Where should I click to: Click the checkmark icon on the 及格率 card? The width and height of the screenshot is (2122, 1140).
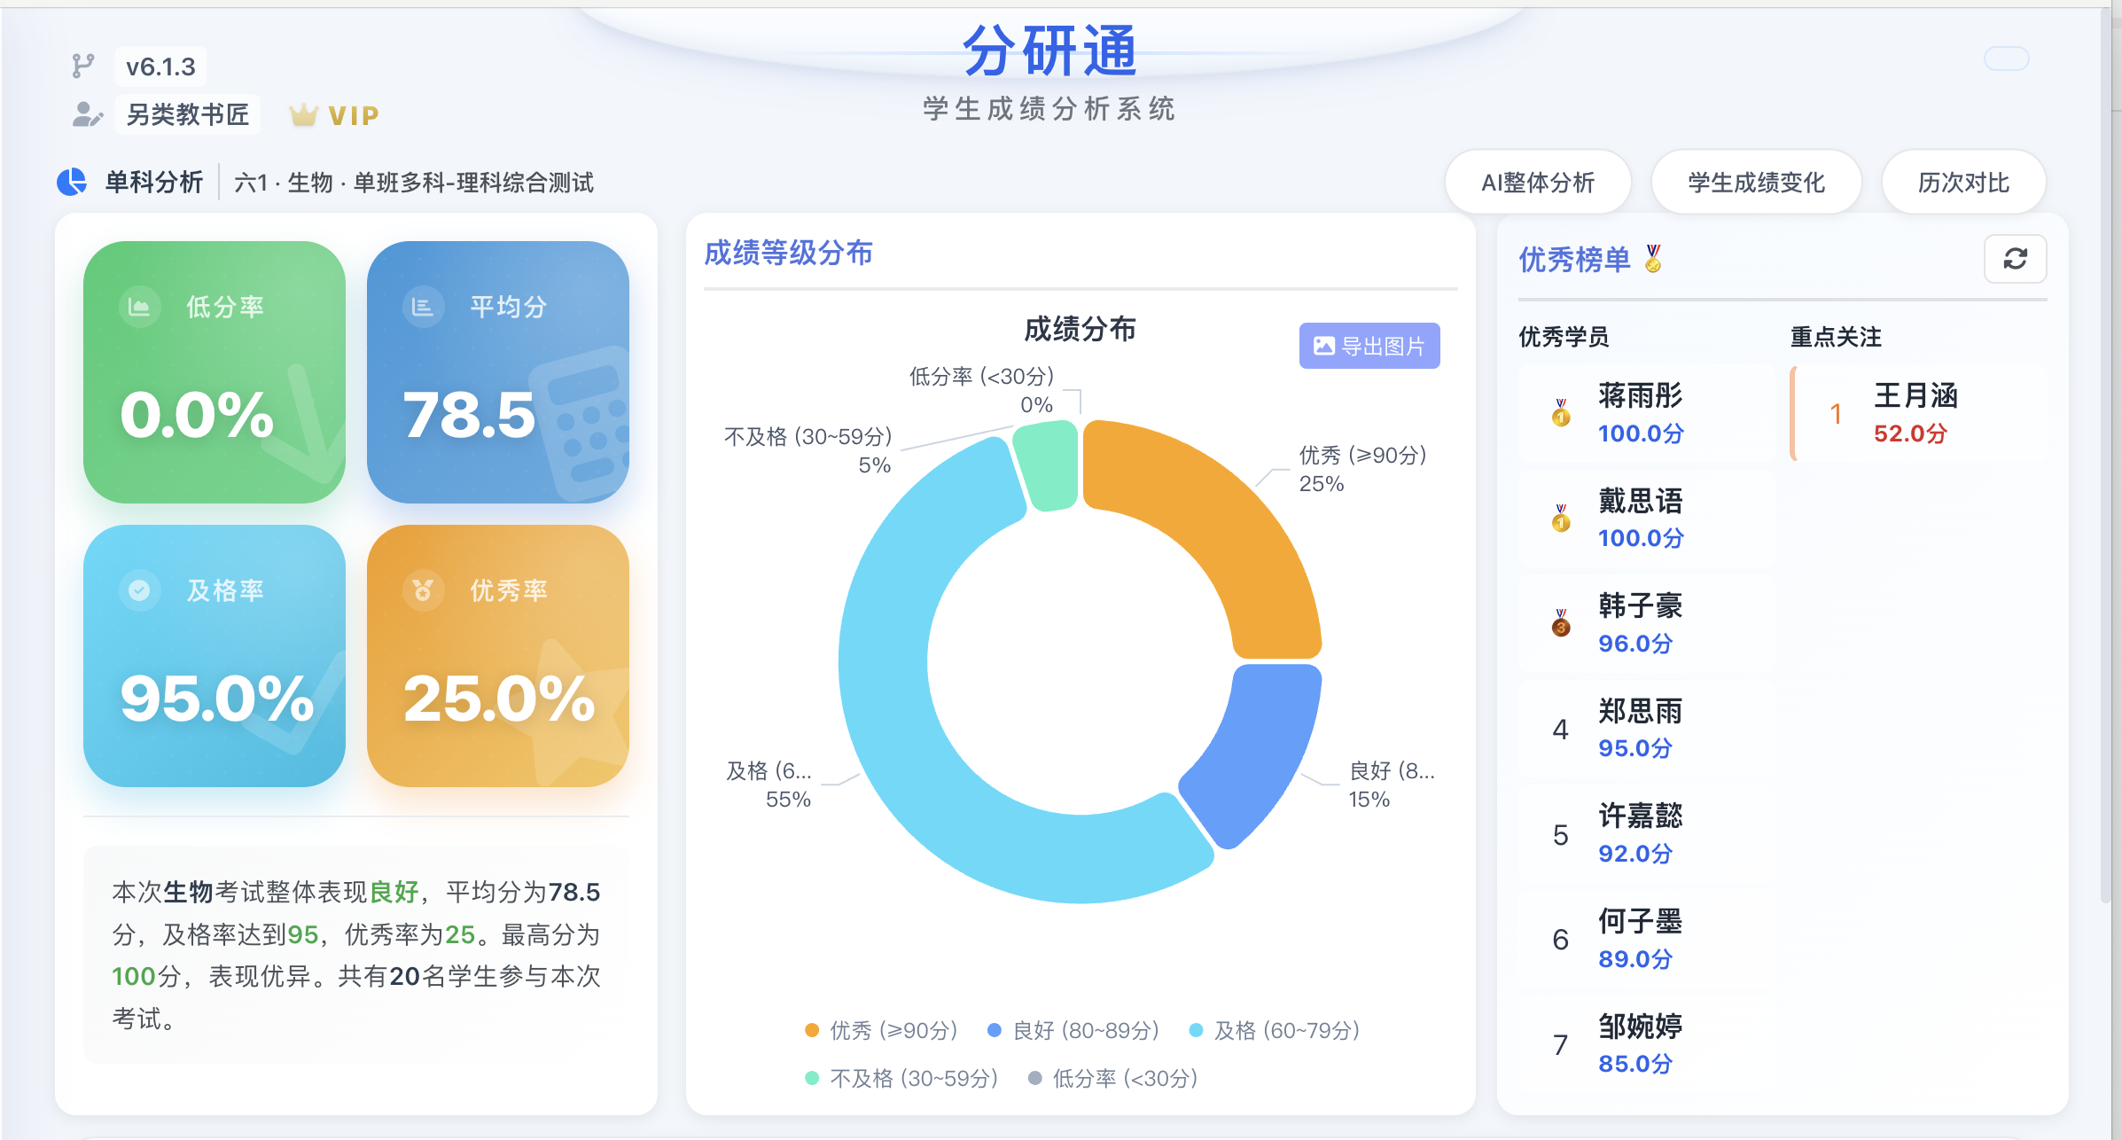click(137, 589)
